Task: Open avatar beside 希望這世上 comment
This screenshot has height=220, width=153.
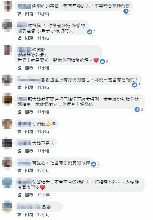Action: 7,183
